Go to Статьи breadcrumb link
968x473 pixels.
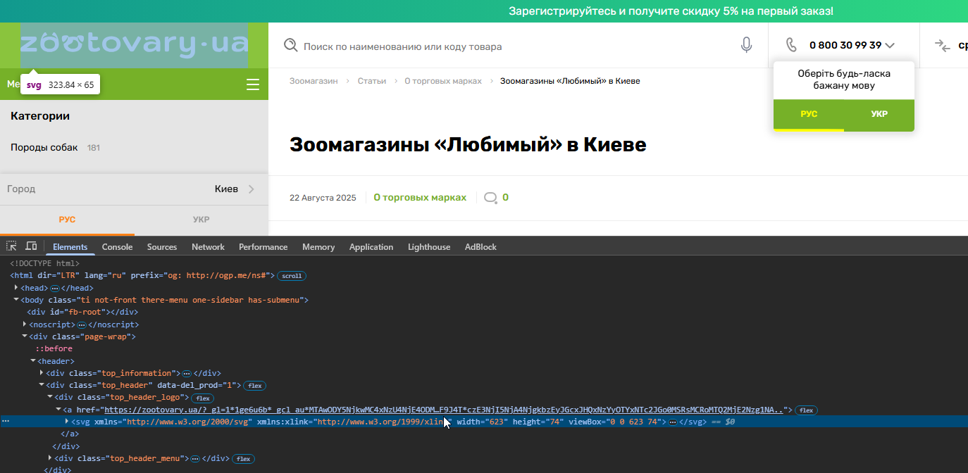371,81
